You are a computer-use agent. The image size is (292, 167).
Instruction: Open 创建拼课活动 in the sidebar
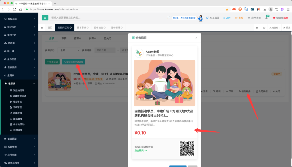click(x=18, y=96)
